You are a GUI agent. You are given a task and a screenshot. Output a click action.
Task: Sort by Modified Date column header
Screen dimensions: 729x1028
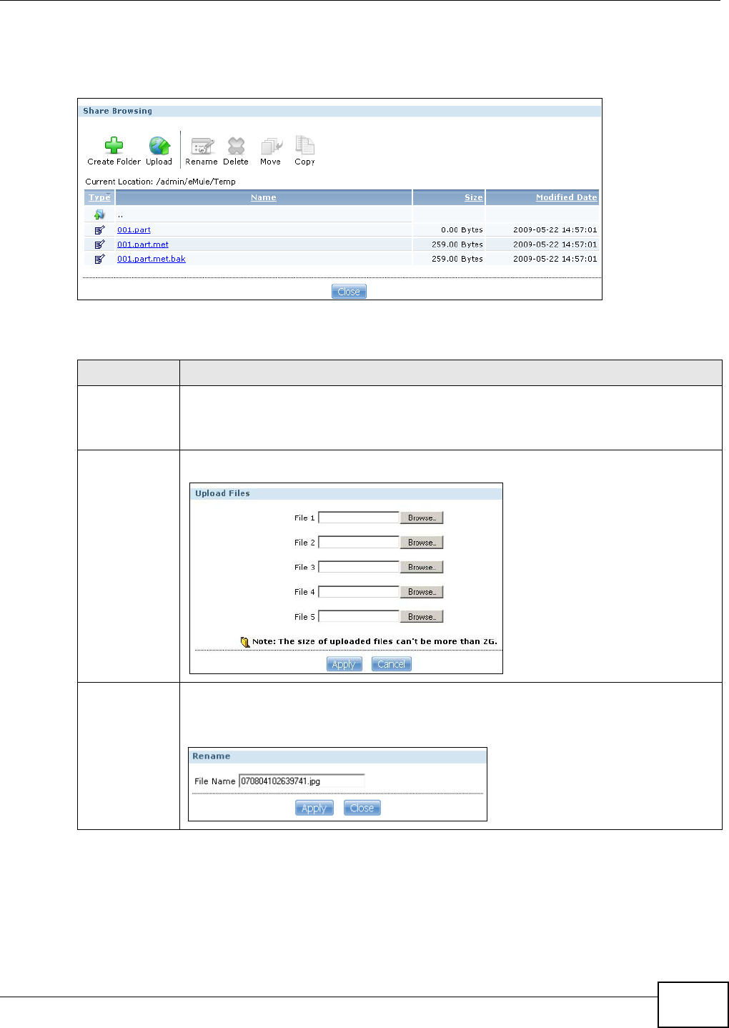566,197
